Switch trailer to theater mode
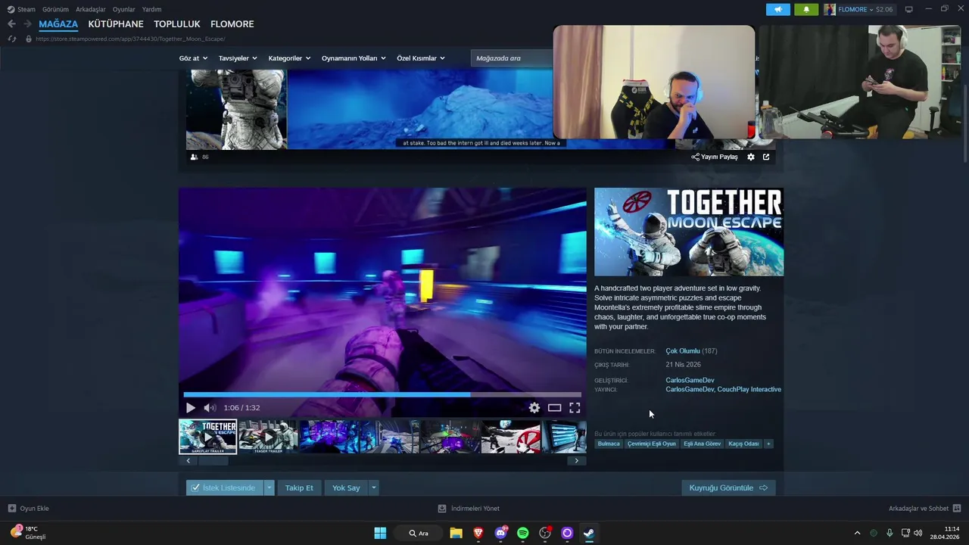The height and width of the screenshot is (545, 969). tap(555, 407)
